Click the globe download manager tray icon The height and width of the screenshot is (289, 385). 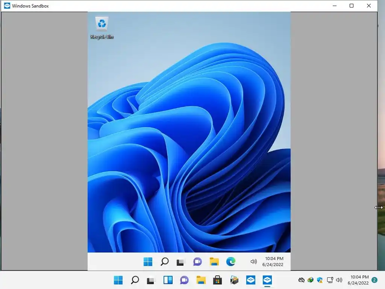pos(310,280)
